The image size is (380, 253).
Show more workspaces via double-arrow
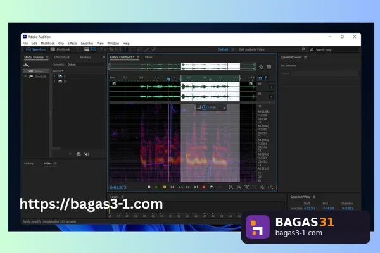[303, 49]
